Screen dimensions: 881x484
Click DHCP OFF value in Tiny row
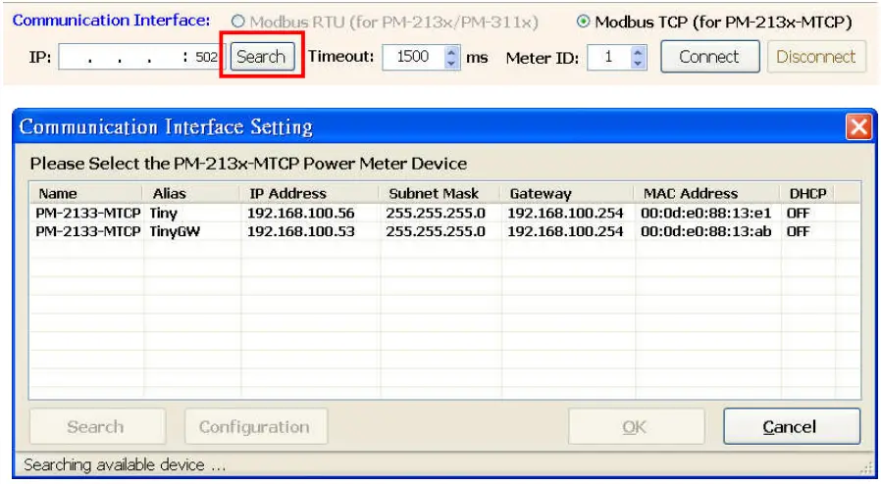[x=798, y=214]
